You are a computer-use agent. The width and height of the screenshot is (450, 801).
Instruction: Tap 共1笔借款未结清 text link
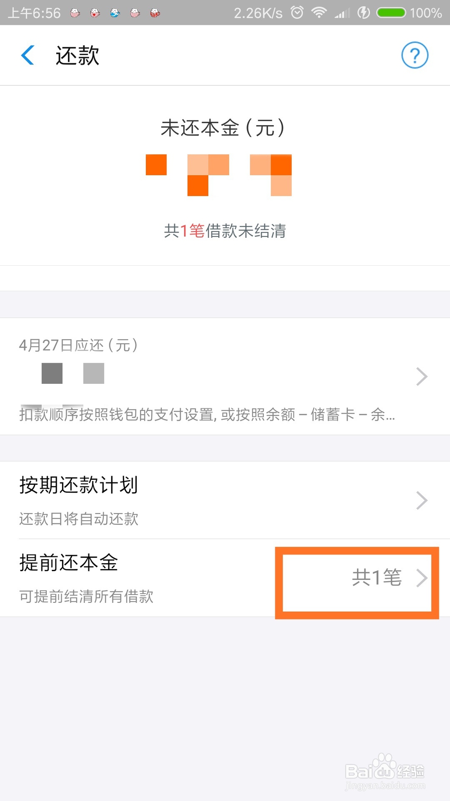click(x=225, y=231)
